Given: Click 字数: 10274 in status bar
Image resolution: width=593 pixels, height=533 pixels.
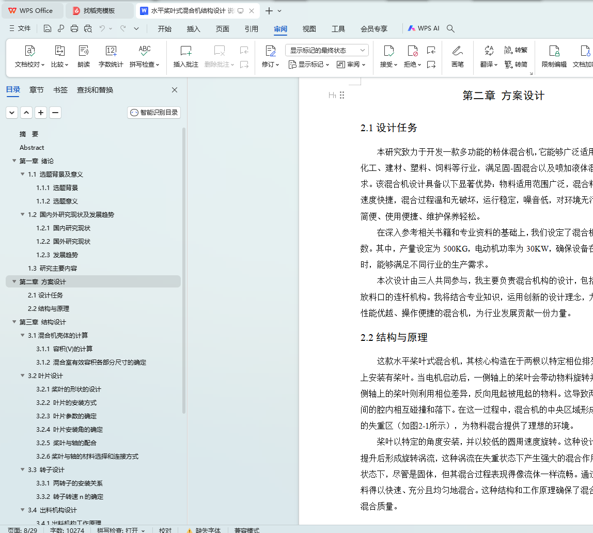Looking at the screenshot, I should pyautogui.click(x=67, y=530).
